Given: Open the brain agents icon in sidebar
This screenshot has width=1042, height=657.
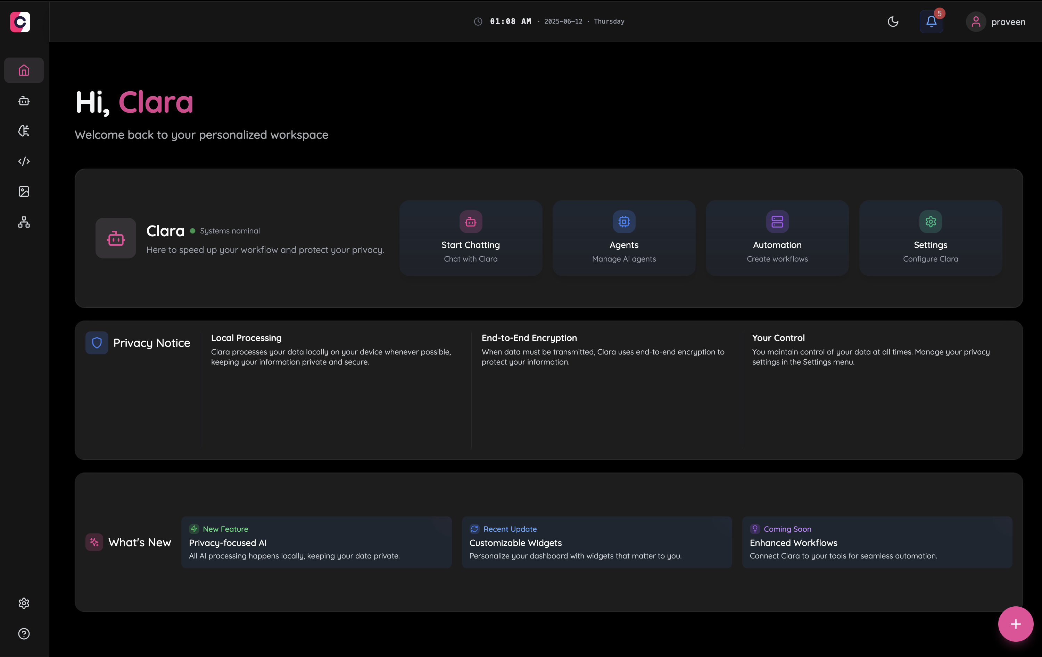Looking at the screenshot, I should [24, 131].
